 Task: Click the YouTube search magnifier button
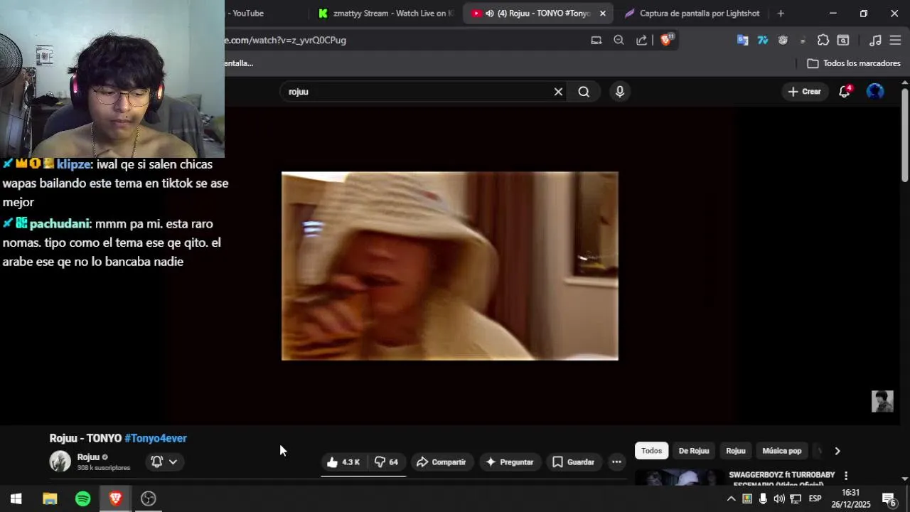tap(584, 92)
